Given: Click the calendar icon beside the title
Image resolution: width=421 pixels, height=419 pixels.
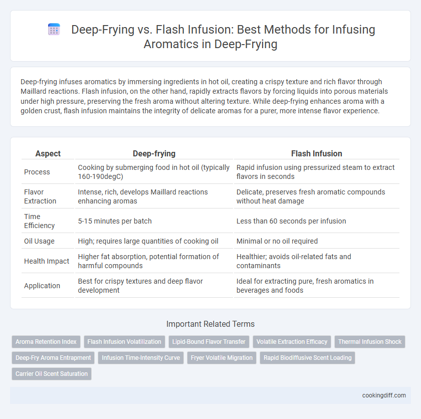Looking at the screenshot, I should [54, 29].
